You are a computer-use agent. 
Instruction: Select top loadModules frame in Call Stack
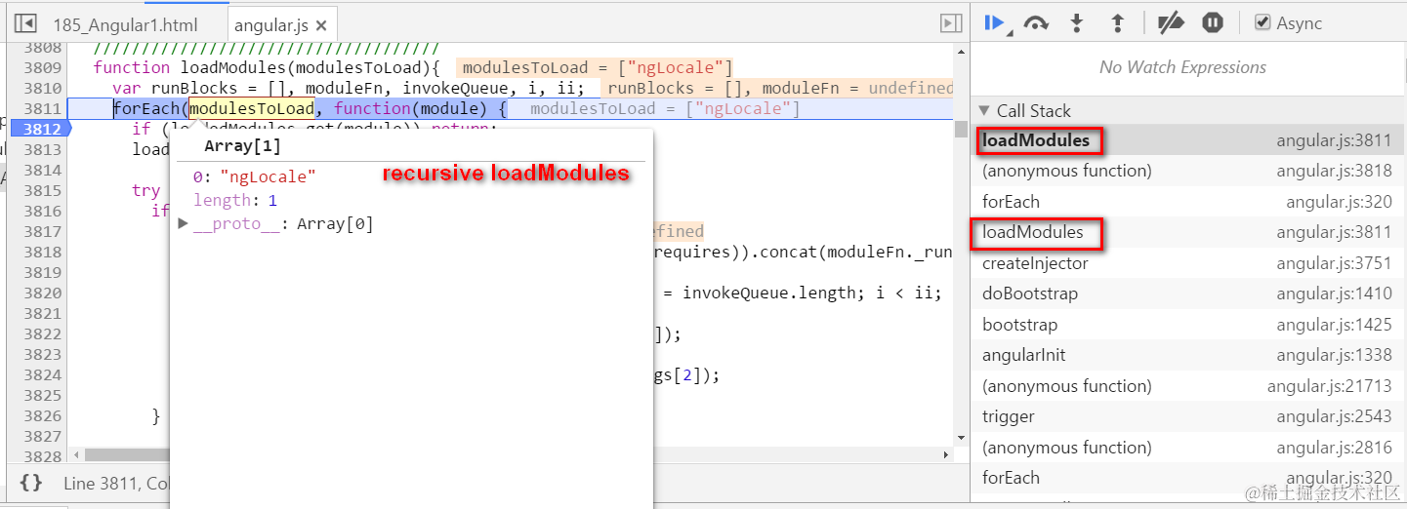click(x=1187, y=140)
